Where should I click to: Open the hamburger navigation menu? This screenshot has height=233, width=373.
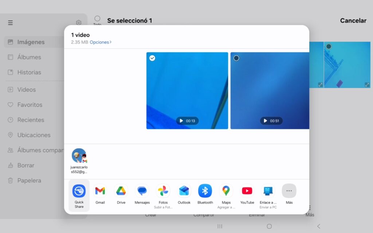coord(10,23)
